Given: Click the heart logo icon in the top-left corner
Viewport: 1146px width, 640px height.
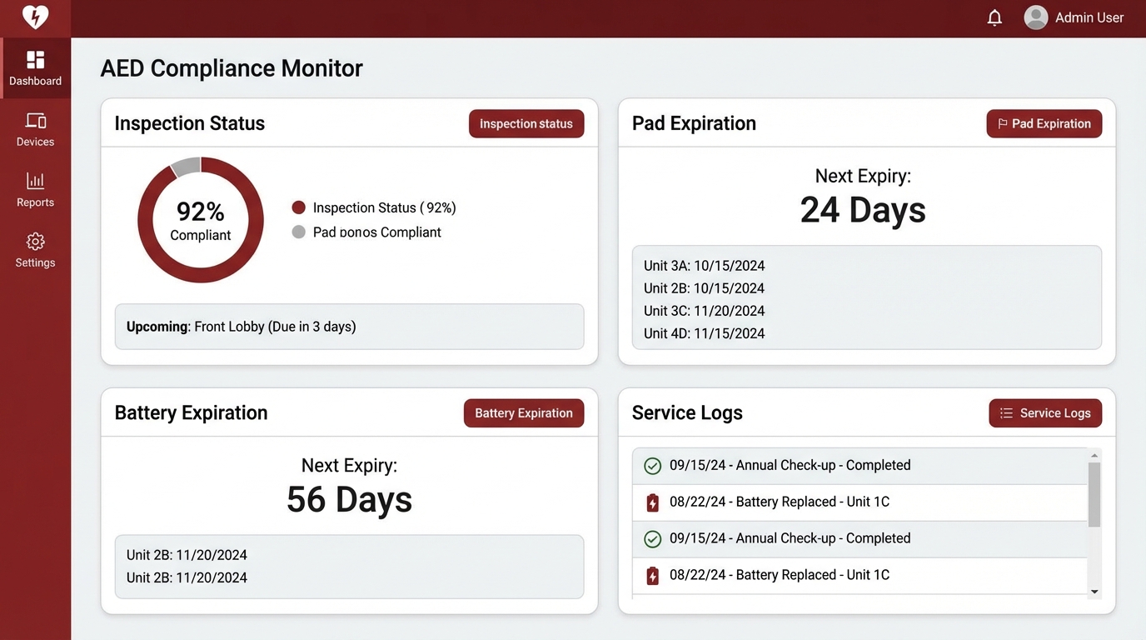Looking at the screenshot, I should tap(35, 17).
